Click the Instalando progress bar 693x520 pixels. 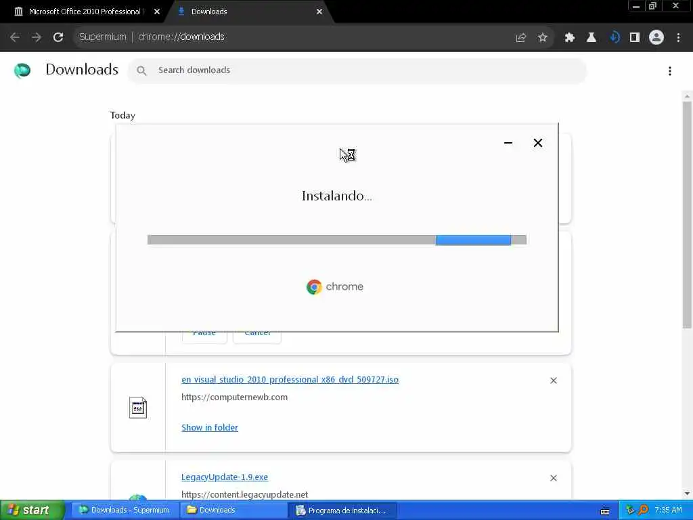(x=337, y=240)
